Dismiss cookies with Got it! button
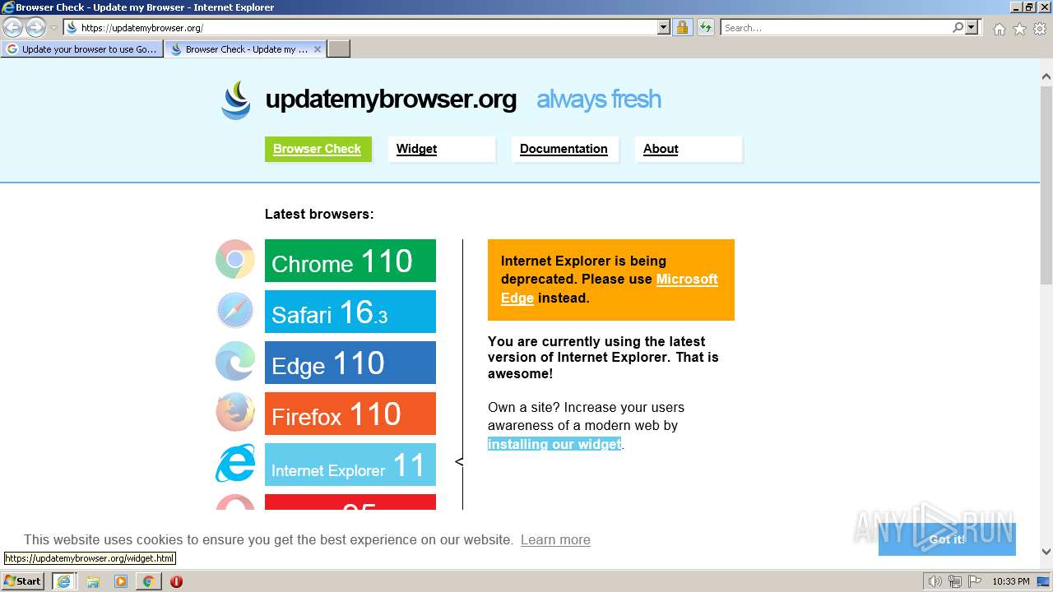 (947, 539)
